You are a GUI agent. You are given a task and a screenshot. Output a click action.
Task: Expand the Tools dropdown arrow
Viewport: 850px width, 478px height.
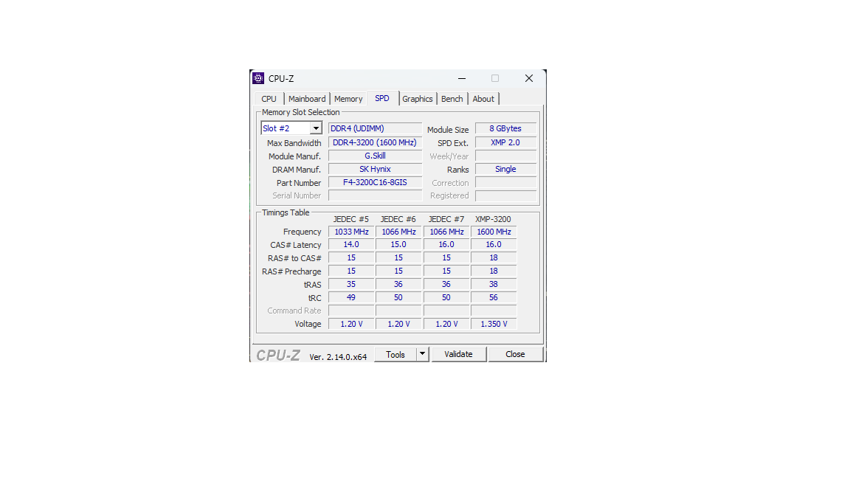click(x=422, y=354)
